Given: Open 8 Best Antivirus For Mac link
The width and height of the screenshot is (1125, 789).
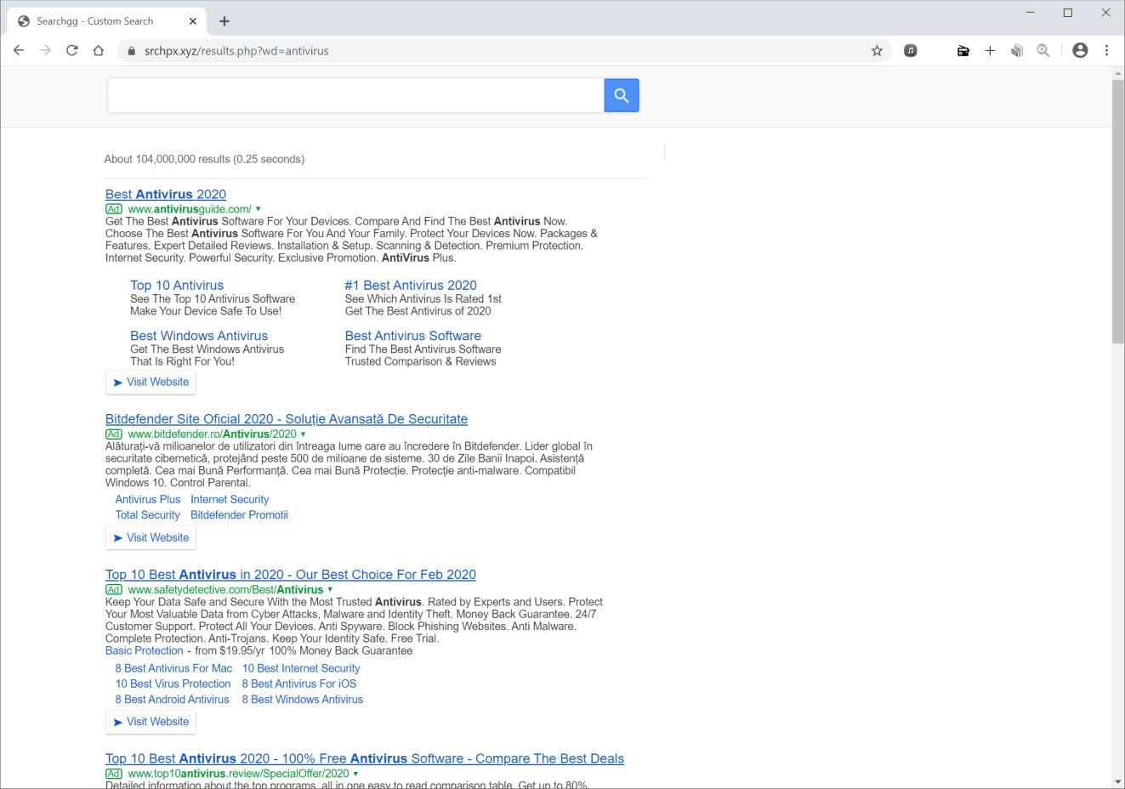Looking at the screenshot, I should (174, 669).
